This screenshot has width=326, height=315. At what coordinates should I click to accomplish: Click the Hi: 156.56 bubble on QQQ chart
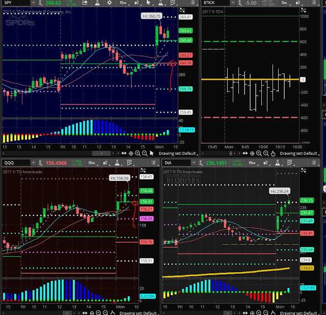click(120, 178)
